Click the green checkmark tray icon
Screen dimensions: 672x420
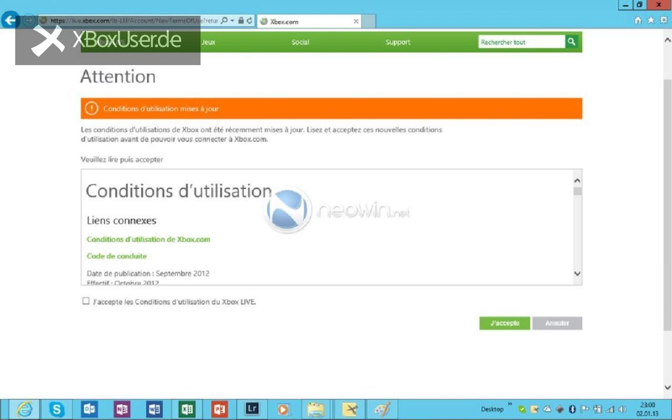[x=522, y=409]
